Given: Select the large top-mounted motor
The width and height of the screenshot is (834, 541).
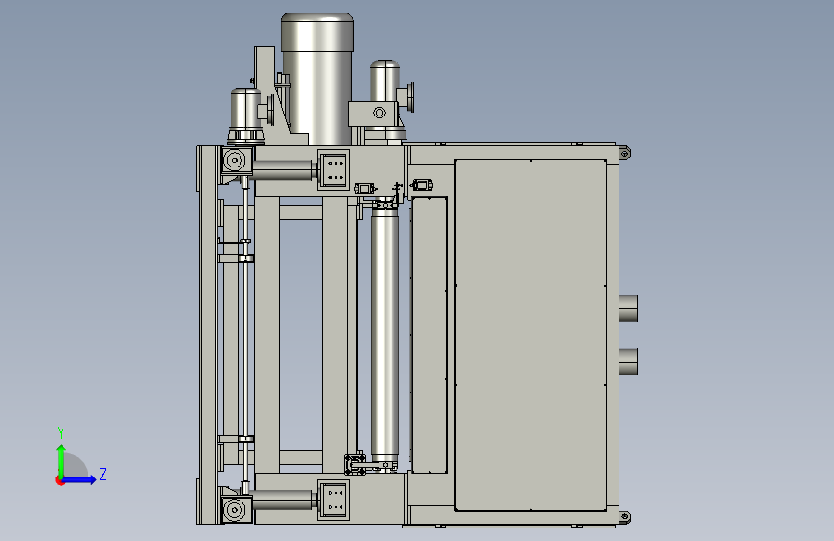Looking at the screenshot, I should [317, 78].
